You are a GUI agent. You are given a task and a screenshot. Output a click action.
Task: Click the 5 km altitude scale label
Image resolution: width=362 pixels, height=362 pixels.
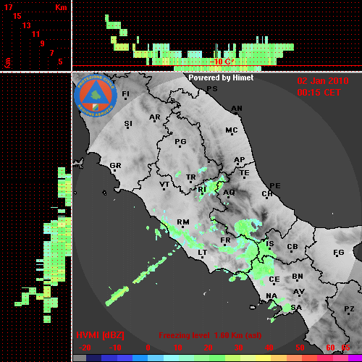coord(60,62)
